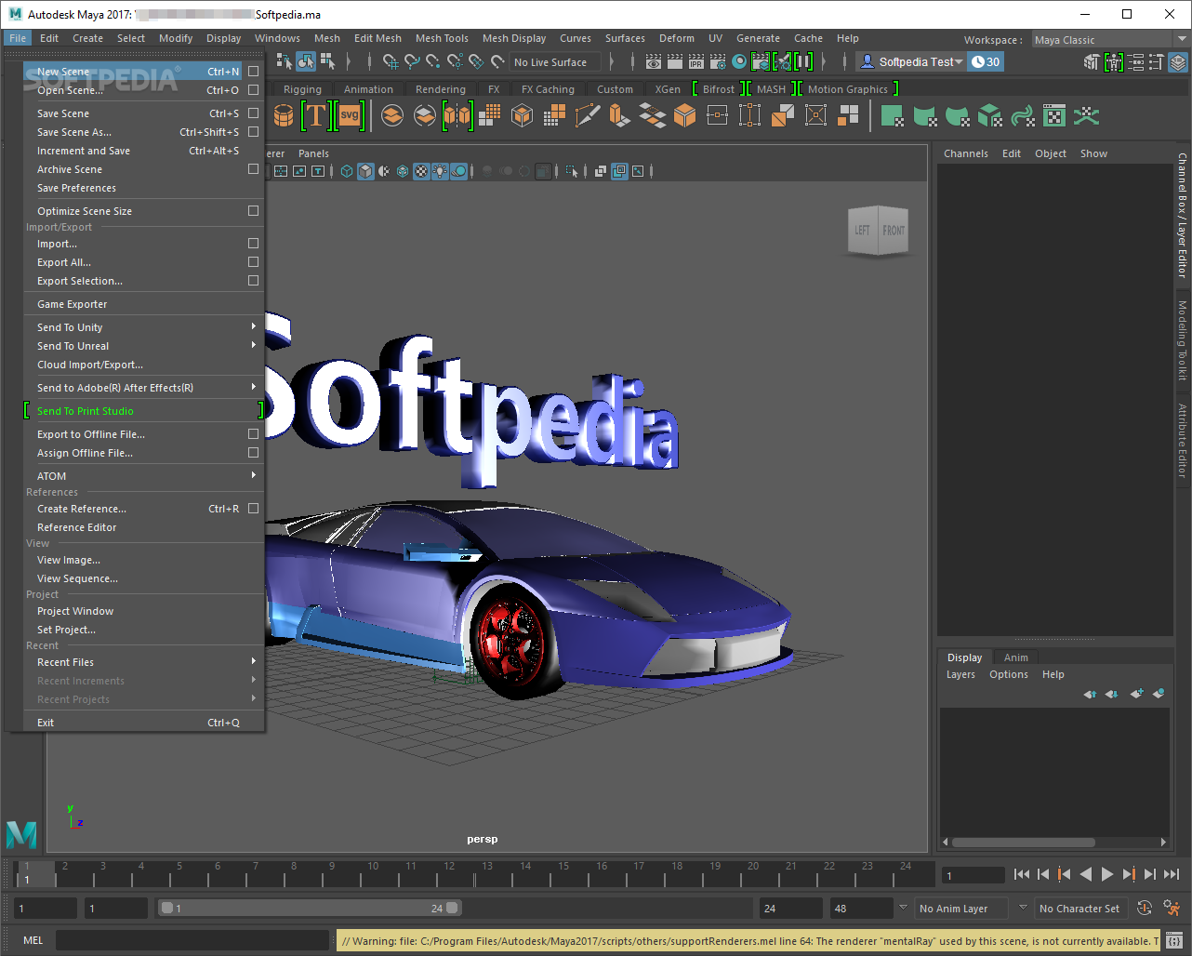Toggle textured display checker icon
1192x956 pixels.
point(421,171)
